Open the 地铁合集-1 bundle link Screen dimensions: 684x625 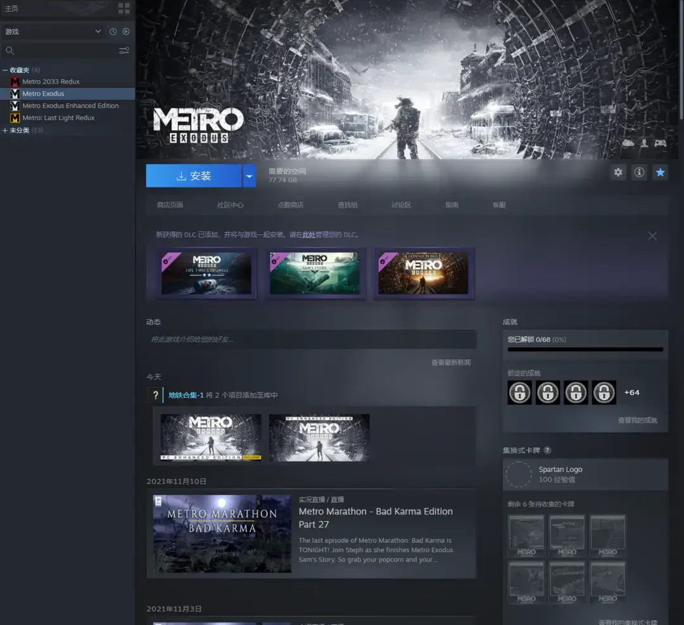(186, 395)
